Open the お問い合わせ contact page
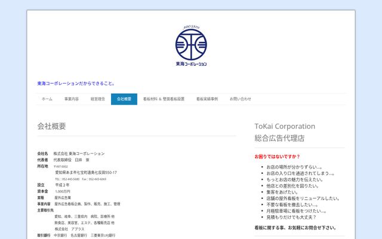Screen dimensions: 382x239 pos(240,99)
